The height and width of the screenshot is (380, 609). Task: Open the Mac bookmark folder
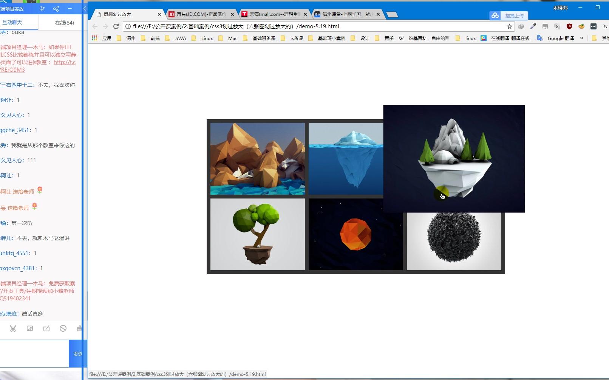[x=228, y=38]
